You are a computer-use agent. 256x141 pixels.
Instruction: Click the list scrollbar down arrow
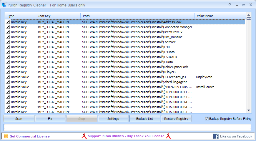[249, 110]
